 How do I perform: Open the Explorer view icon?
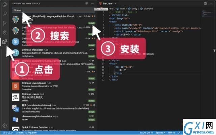pyautogui.click(x=5, y=4)
